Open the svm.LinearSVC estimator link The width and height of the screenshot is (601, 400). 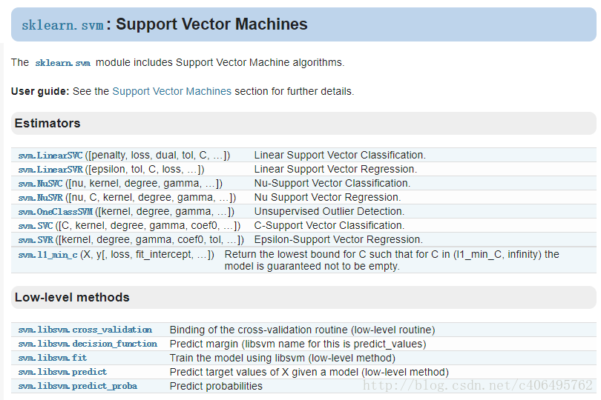point(50,156)
